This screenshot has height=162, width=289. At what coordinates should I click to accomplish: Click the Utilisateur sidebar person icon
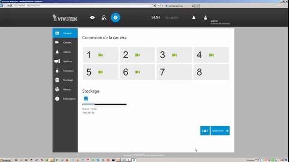point(57,71)
